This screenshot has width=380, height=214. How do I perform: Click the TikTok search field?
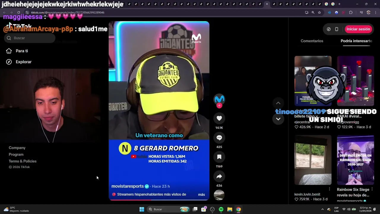pos(30,38)
